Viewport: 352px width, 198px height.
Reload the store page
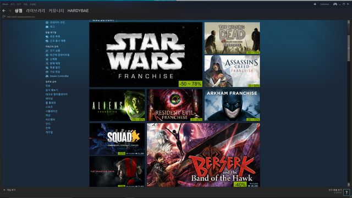coord(4,16)
